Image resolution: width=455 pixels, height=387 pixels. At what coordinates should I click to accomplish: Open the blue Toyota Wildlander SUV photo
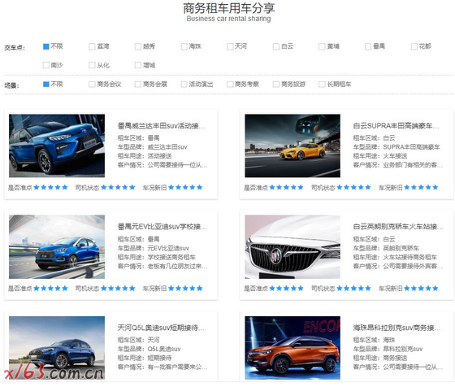tap(57, 146)
